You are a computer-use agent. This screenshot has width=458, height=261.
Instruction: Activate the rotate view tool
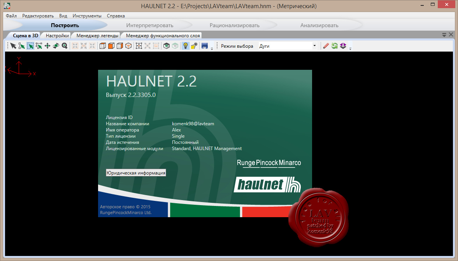pyautogui.click(x=56, y=46)
